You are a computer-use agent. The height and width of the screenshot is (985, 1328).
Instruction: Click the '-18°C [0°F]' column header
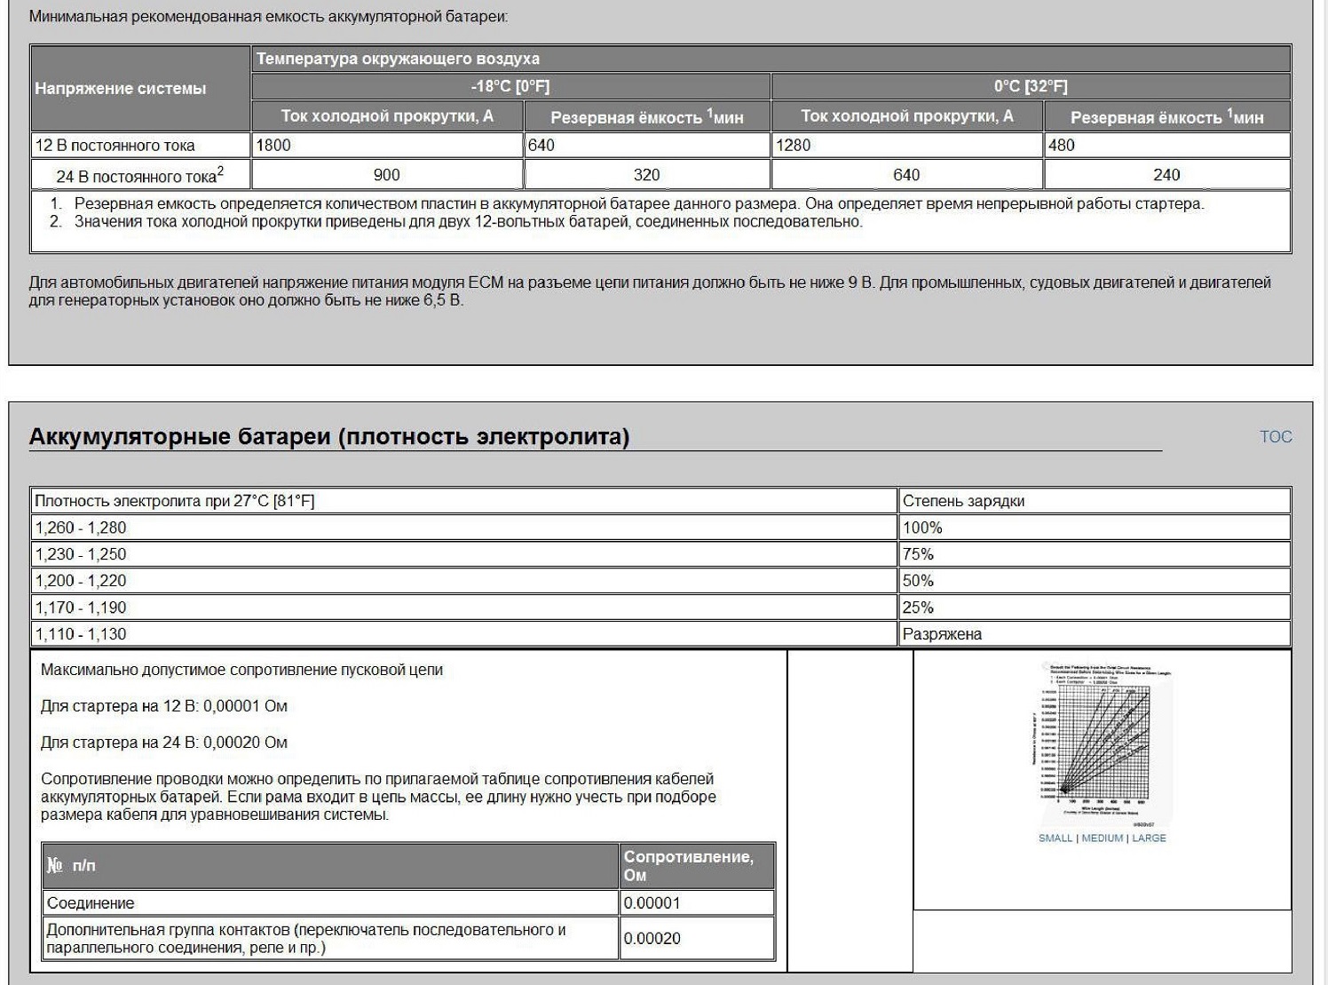510,86
